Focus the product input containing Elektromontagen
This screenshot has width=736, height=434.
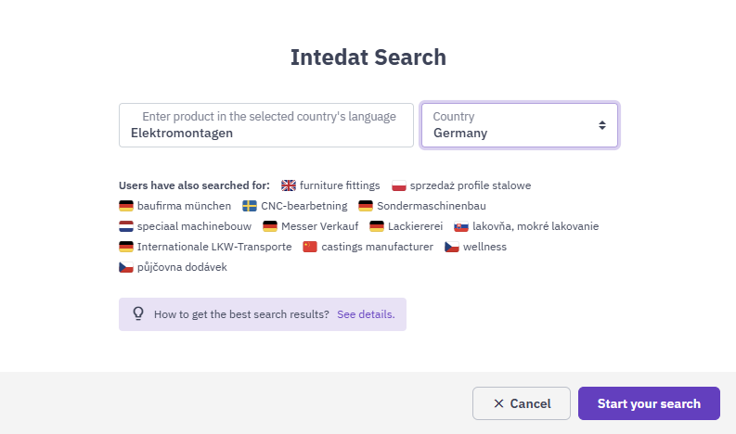(266, 125)
